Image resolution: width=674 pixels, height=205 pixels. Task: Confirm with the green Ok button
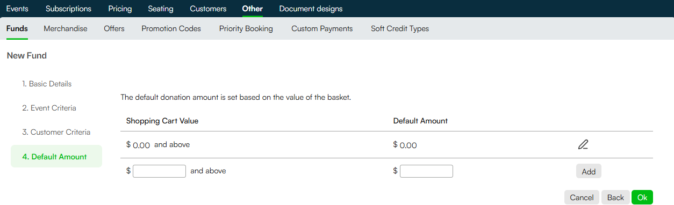642,197
